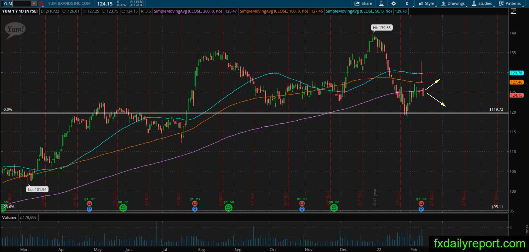Click the red earnings phone icon under $1.22
529x252 pixels.
tap(302, 204)
